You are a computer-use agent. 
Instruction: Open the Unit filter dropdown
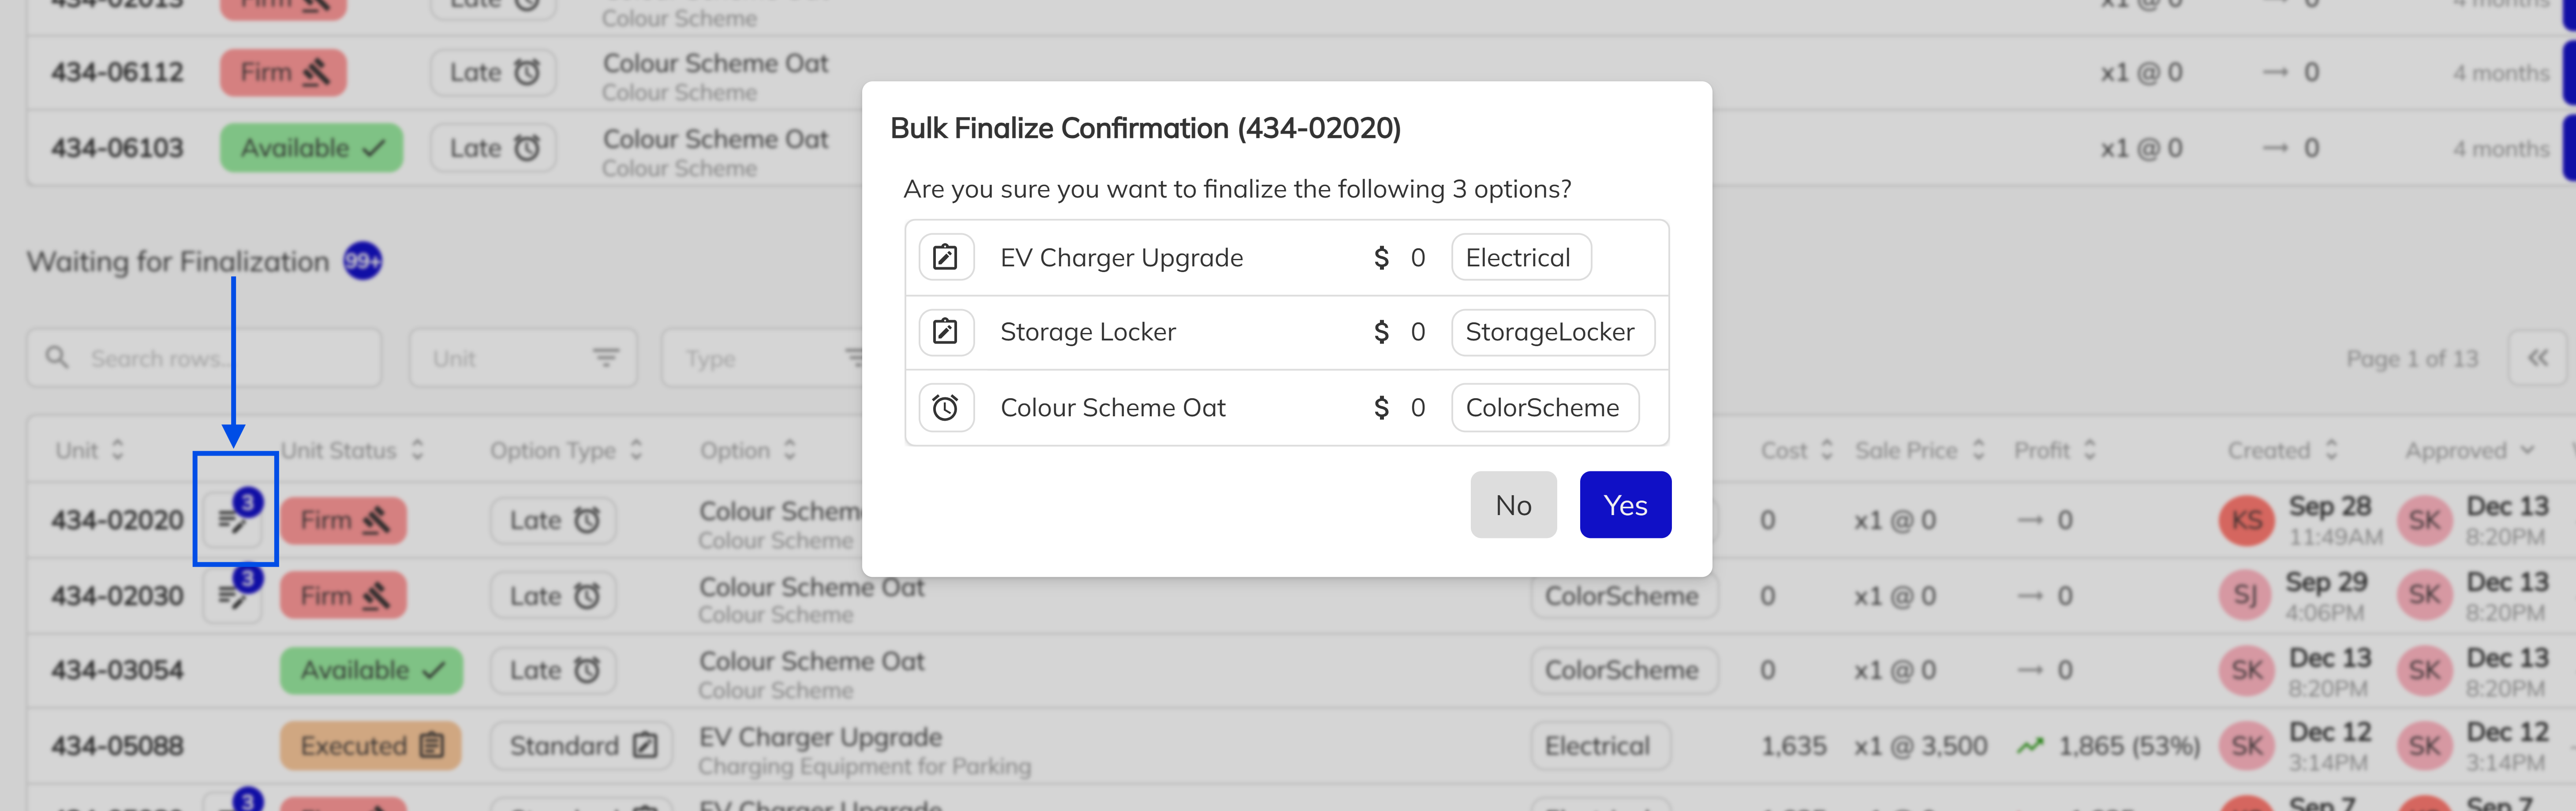click(523, 358)
